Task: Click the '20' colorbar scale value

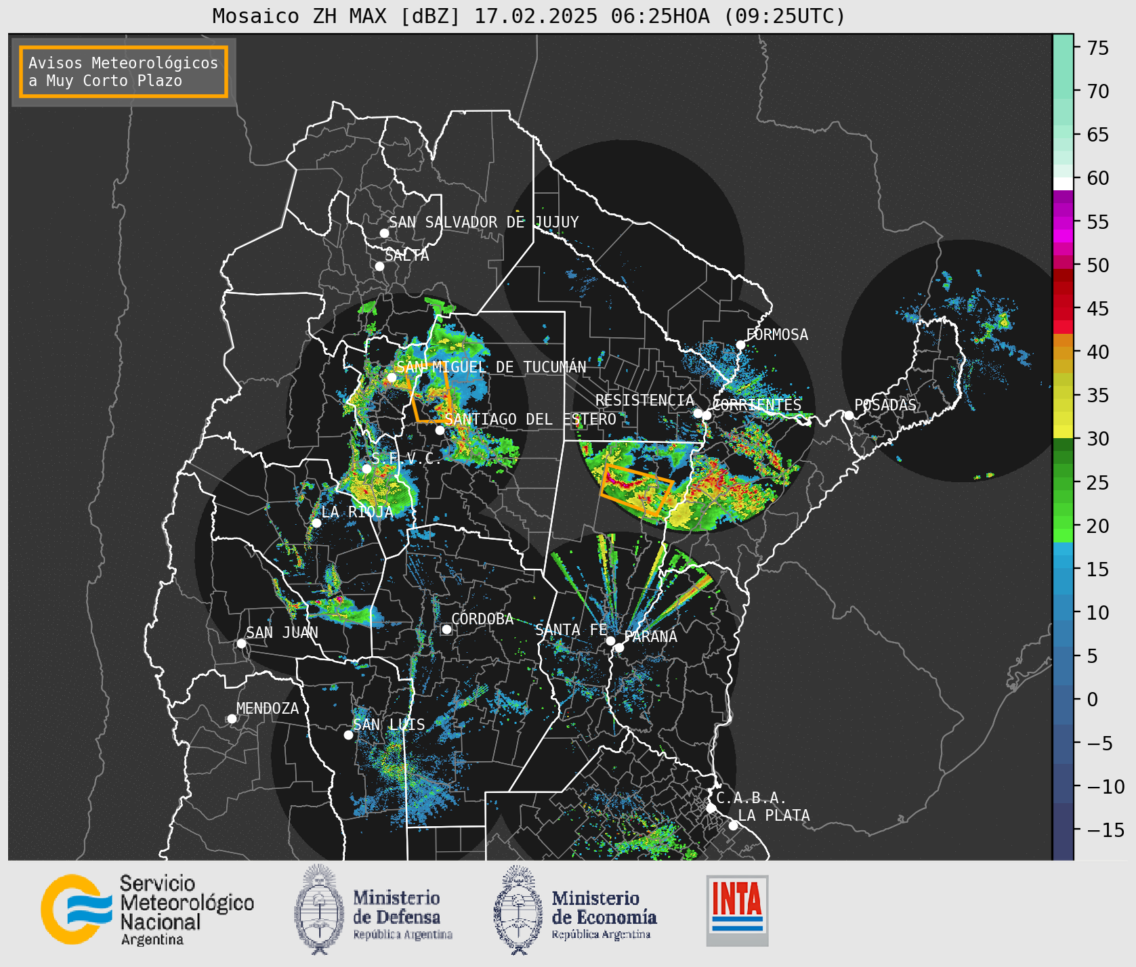Action: click(x=1098, y=526)
